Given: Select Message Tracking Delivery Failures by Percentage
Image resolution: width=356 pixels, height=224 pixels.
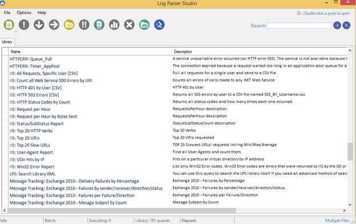Looking at the screenshot, I should (x=74, y=181).
